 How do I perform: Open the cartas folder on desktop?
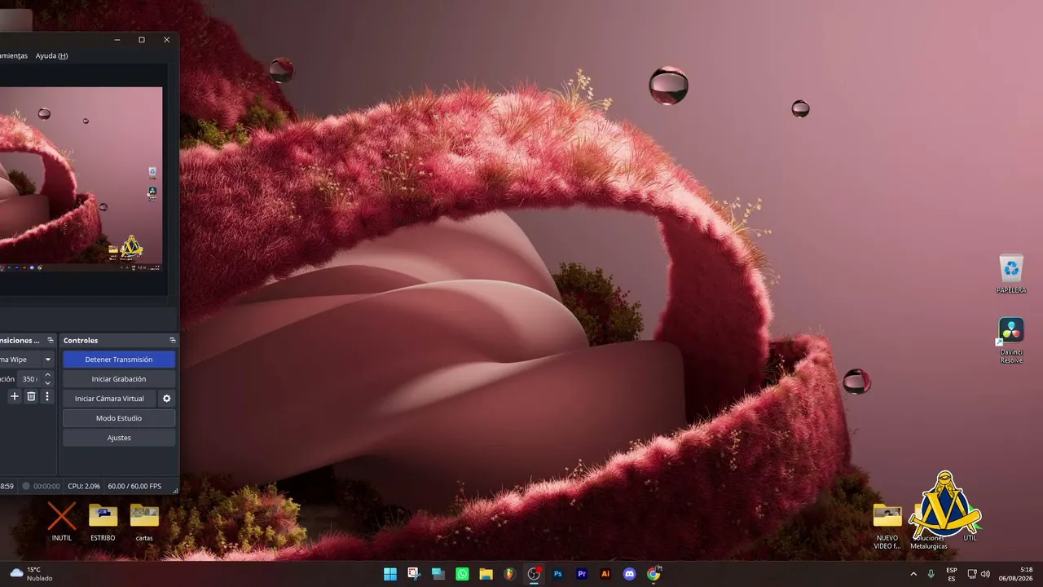click(144, 522)
